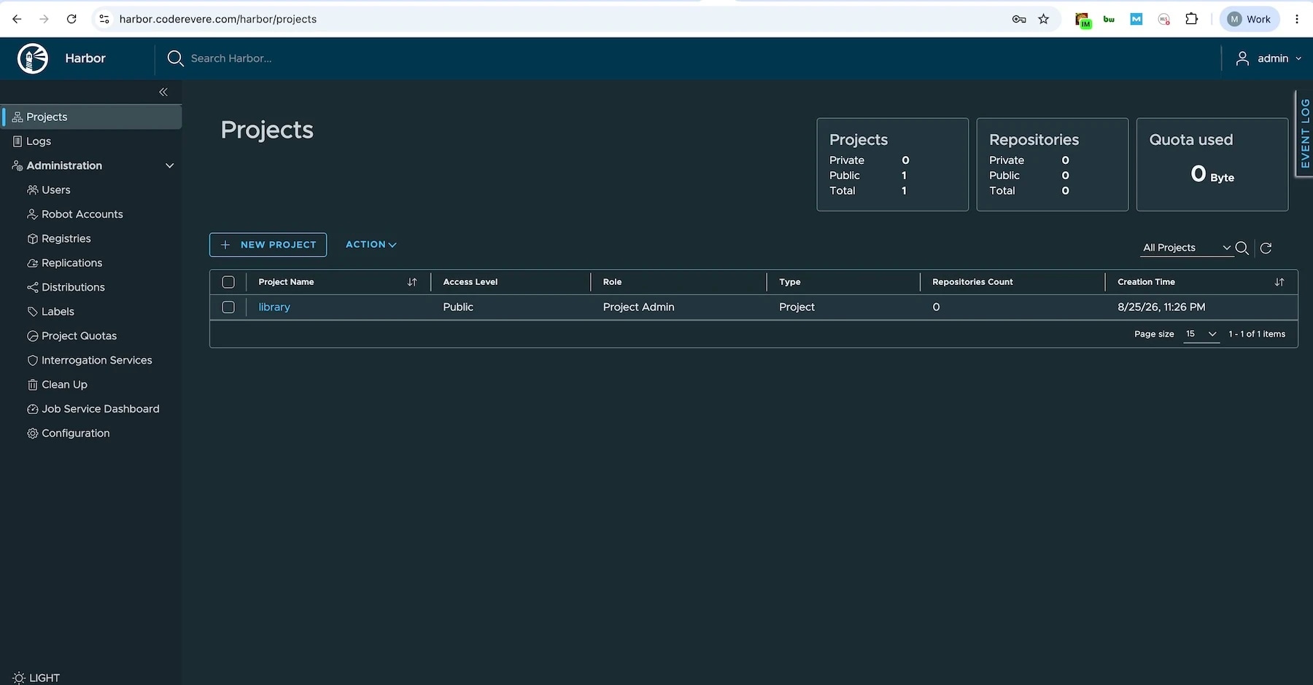Click the Robot Accounts icon

[x=32, y=214]
